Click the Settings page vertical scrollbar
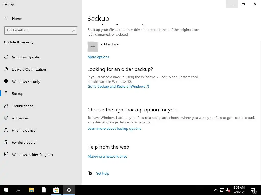The image size is (261, 195). 260,110
